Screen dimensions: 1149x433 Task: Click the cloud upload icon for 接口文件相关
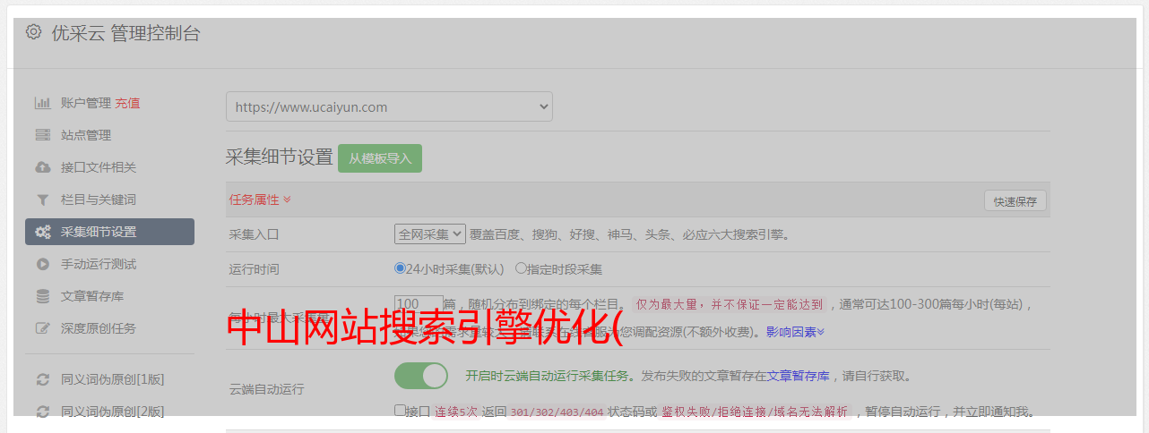coord(42,167)
